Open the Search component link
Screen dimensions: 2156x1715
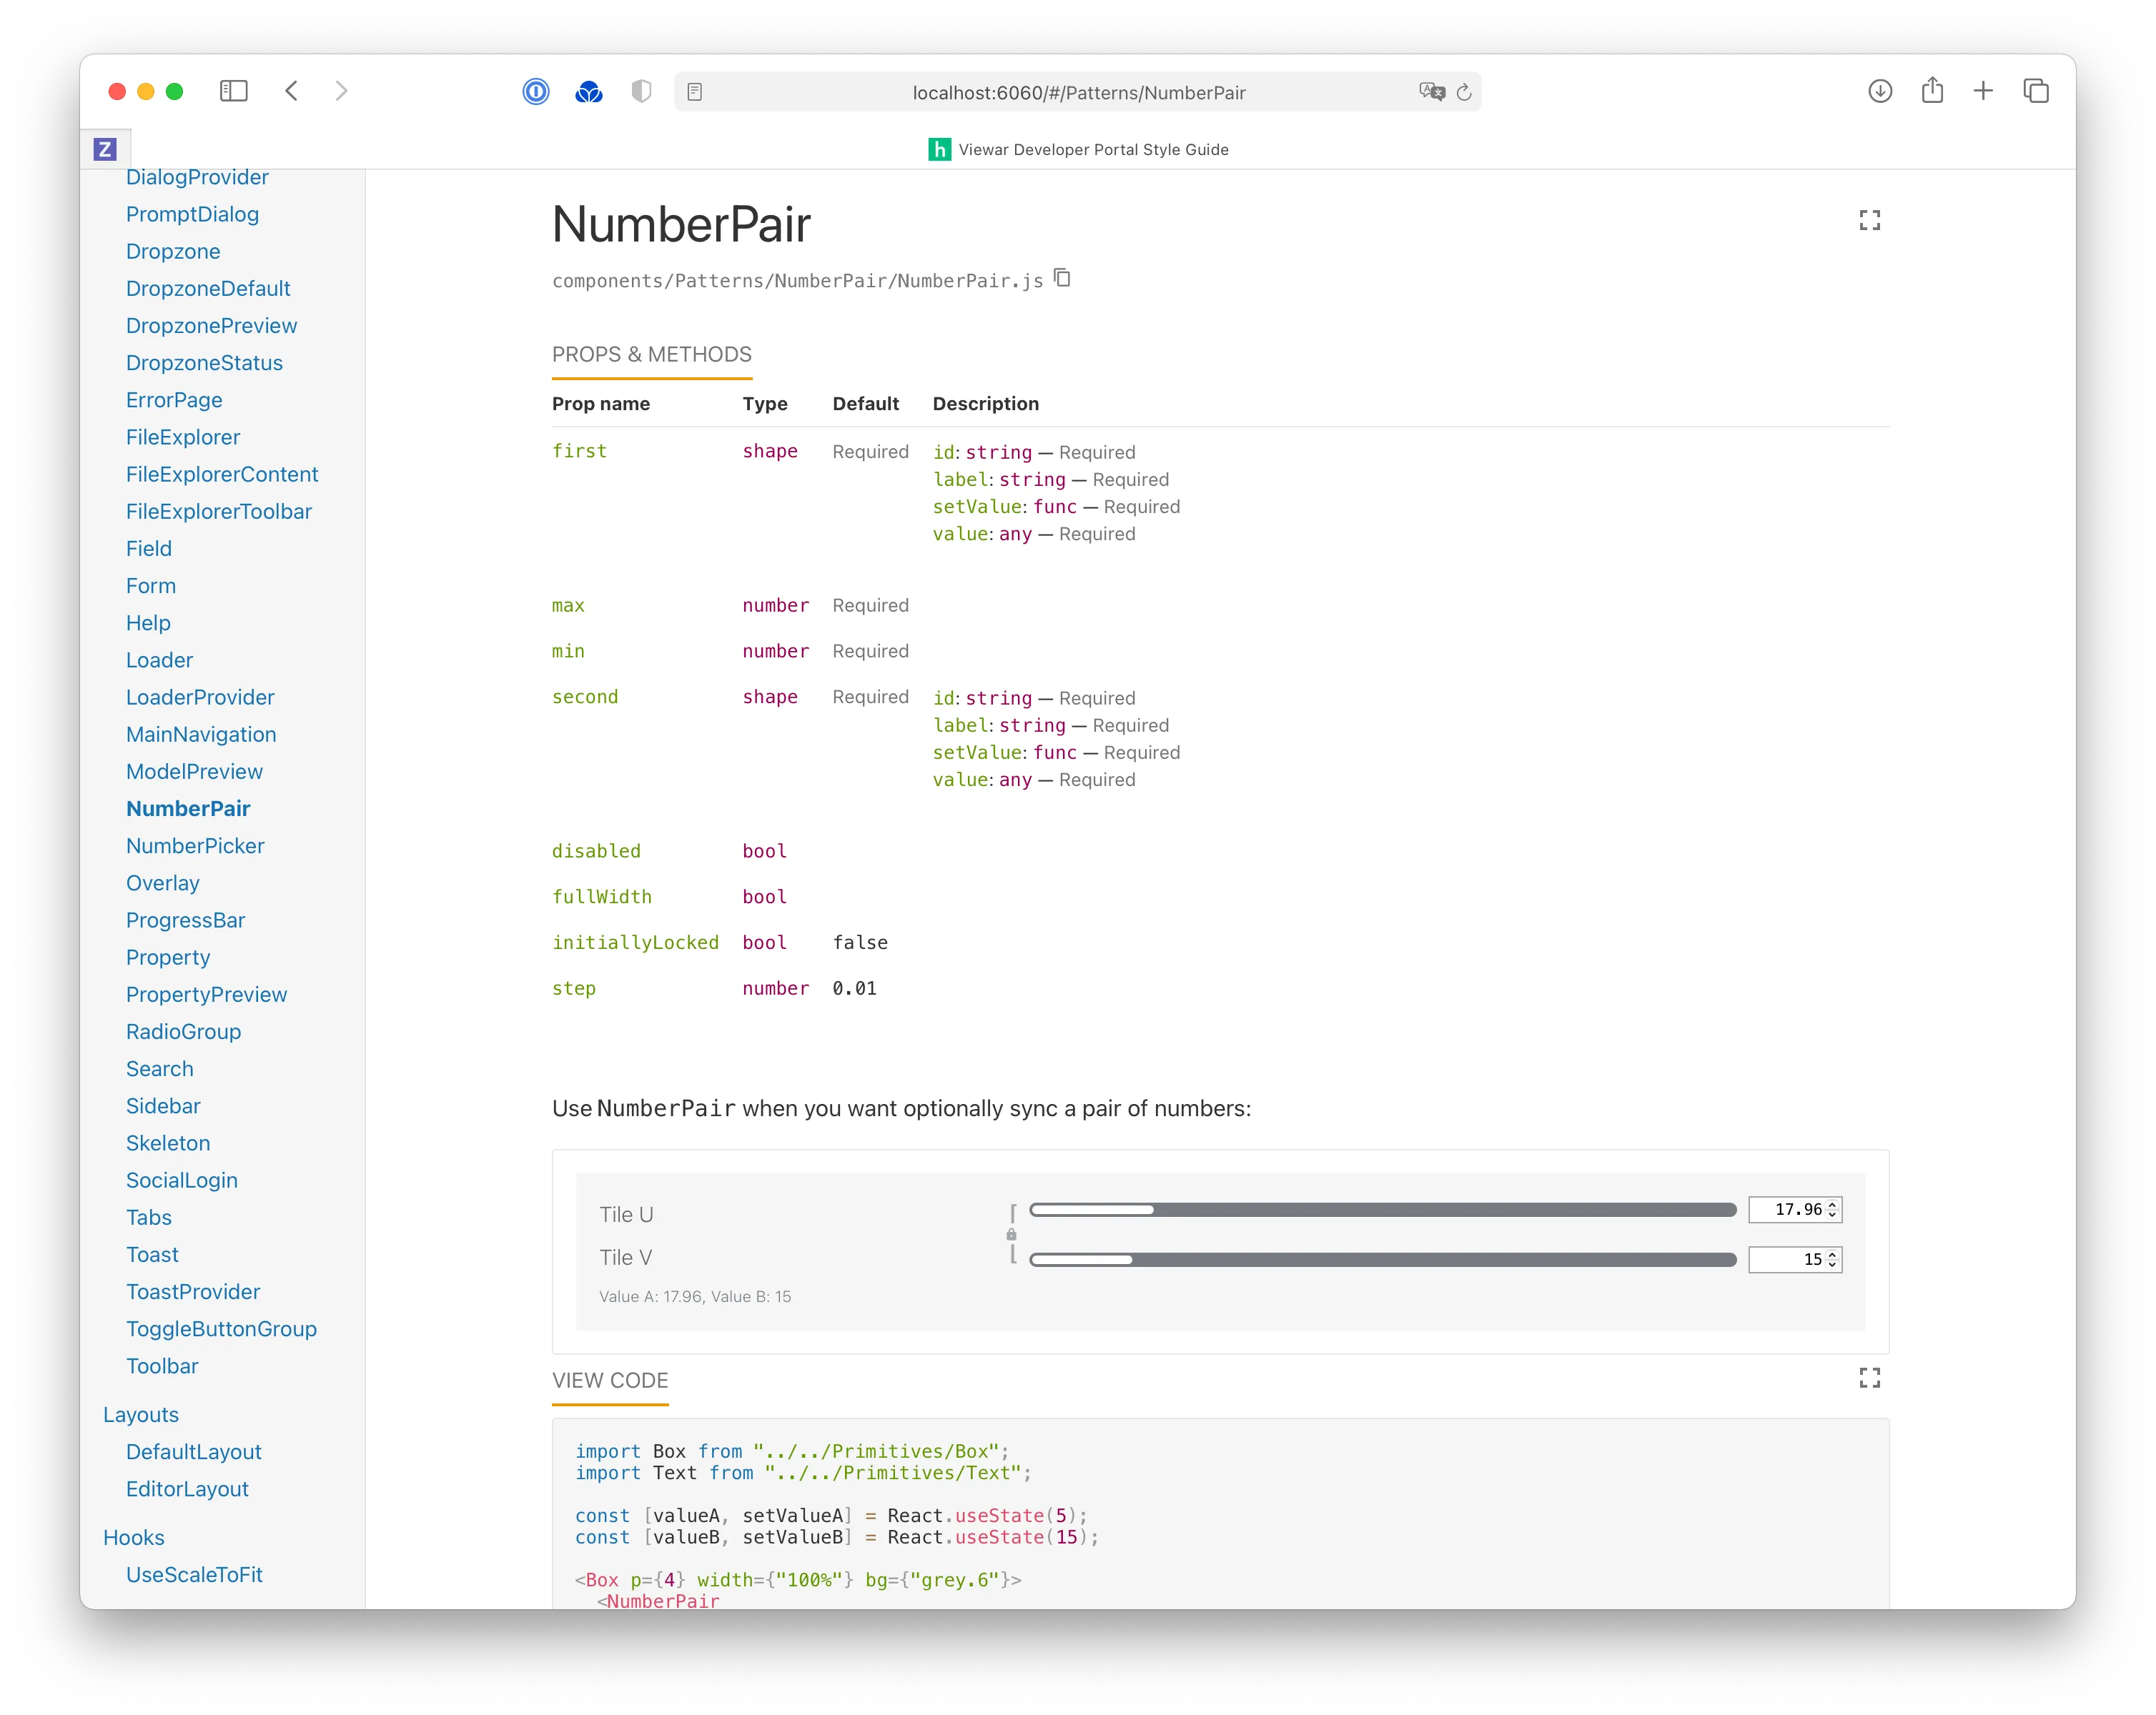click(160, 1068)
